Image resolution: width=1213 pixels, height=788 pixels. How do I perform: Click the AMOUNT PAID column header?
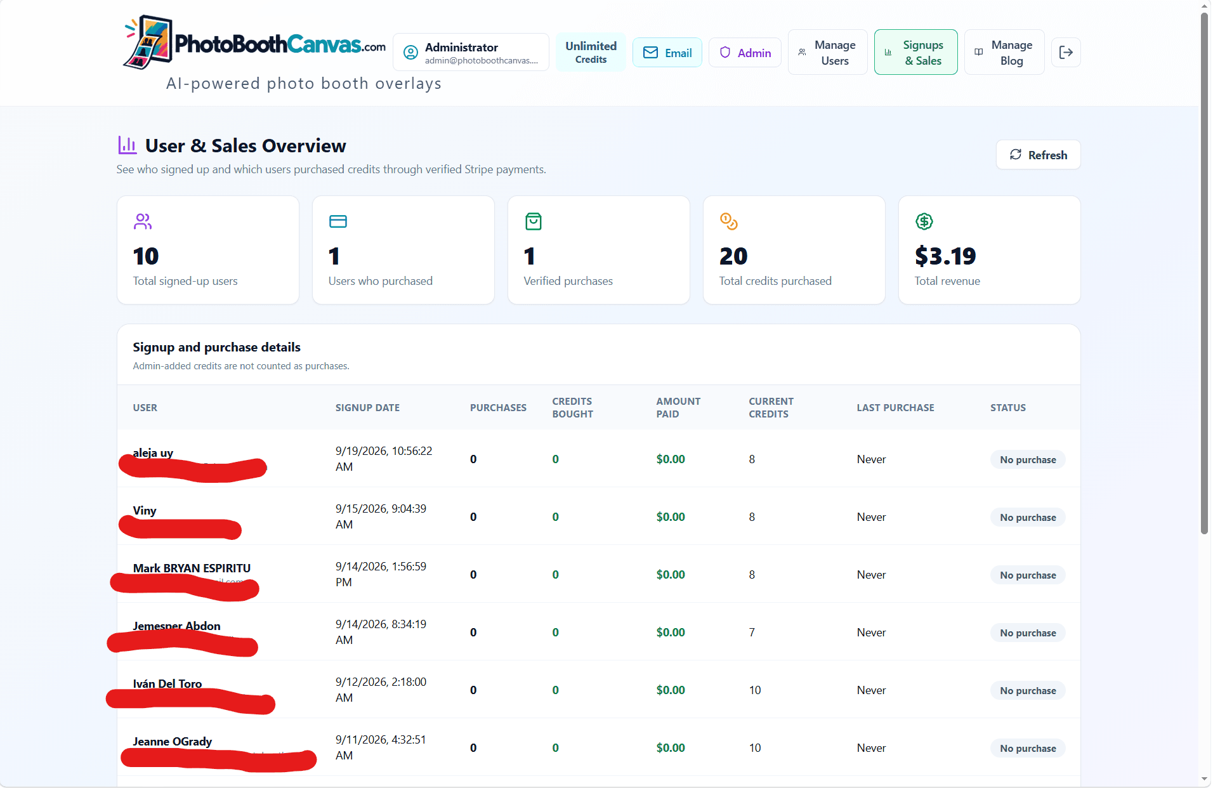678,408
